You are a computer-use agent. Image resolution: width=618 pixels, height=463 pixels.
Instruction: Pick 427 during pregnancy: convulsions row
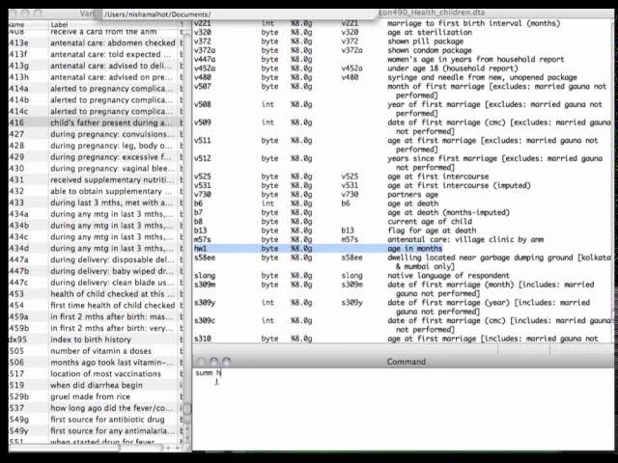click(x=96, y=134)
